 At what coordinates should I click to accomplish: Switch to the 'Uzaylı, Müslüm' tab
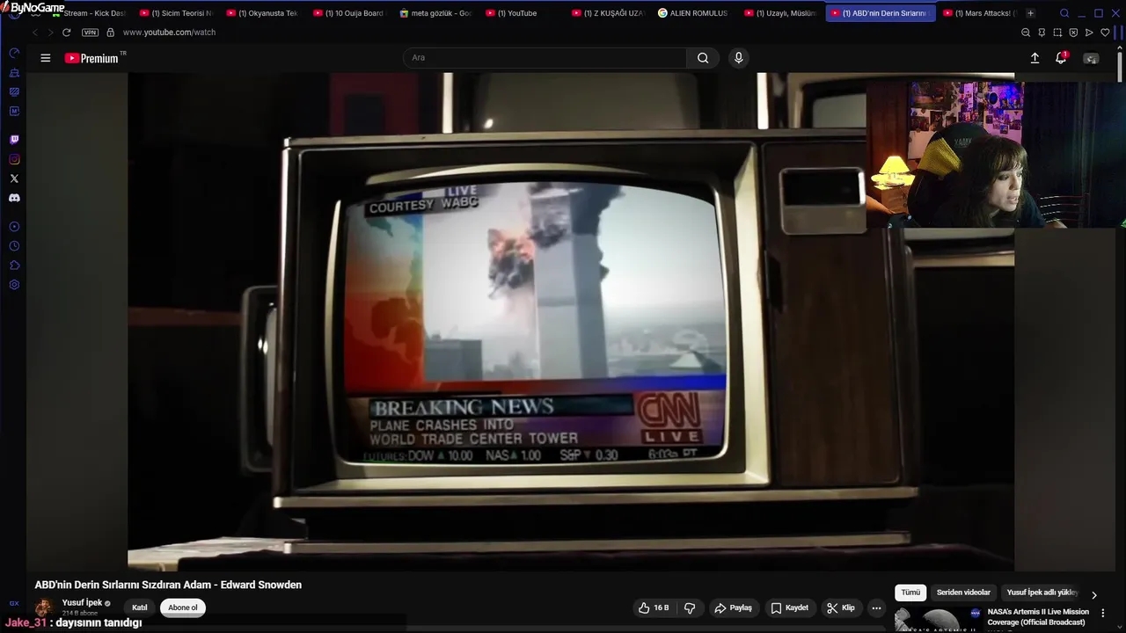tap(779, 13)
